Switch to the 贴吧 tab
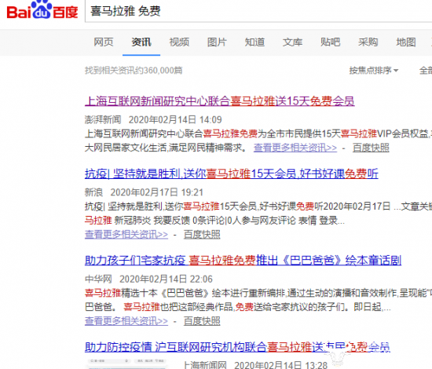This screenshot has height=369, width=432. 330,42
